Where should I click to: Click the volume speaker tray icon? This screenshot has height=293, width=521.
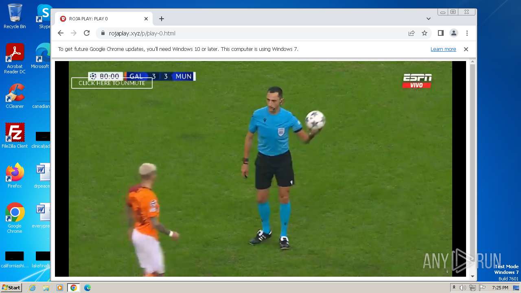click(463, 288)
